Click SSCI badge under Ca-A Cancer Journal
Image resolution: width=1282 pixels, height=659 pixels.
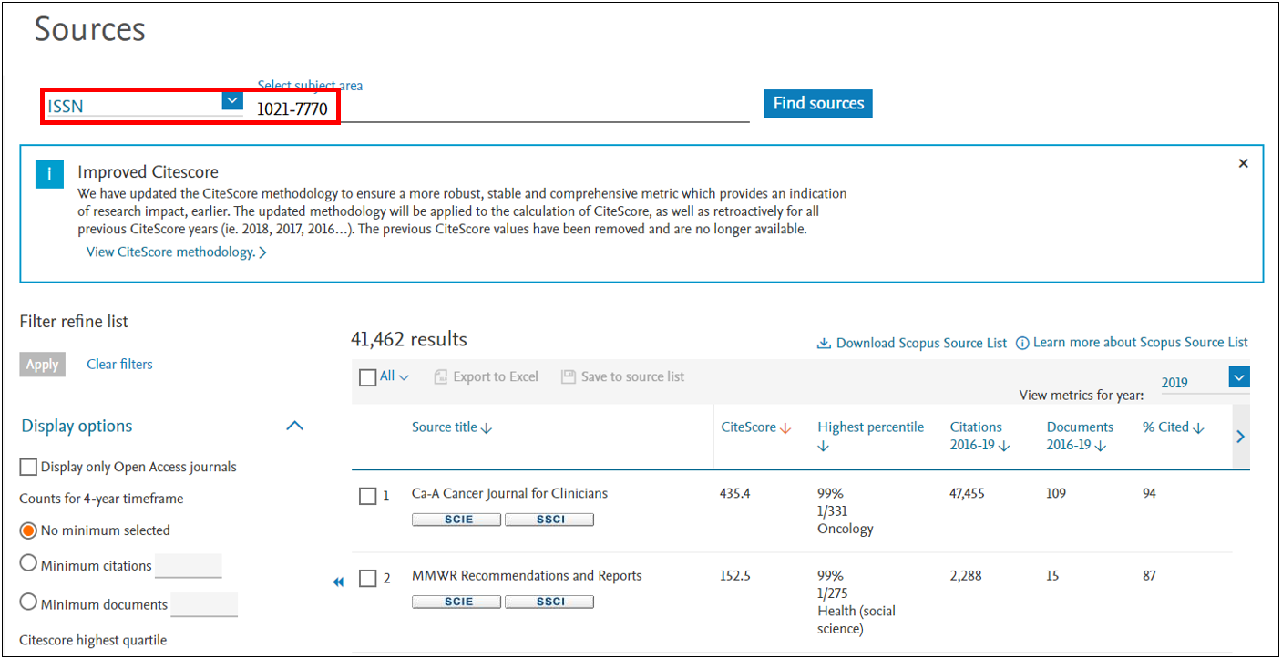[x=549, y=520]
